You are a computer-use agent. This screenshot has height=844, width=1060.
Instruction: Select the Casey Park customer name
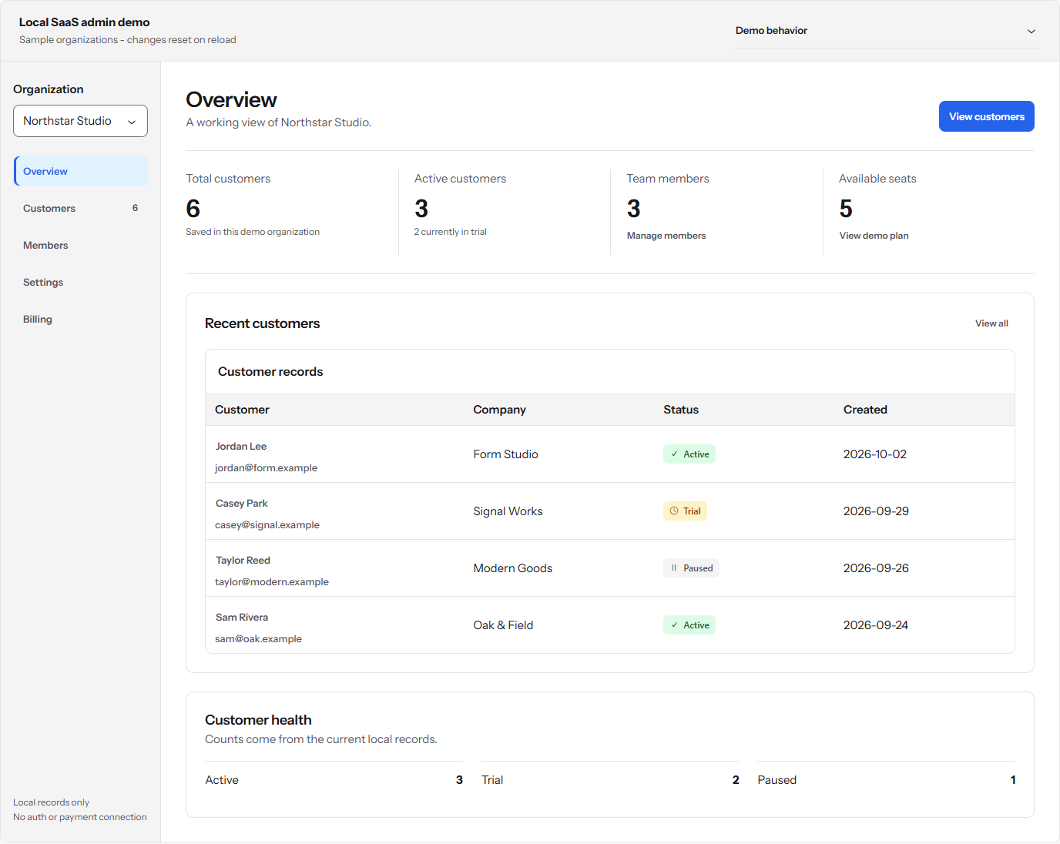pos(242,504)
